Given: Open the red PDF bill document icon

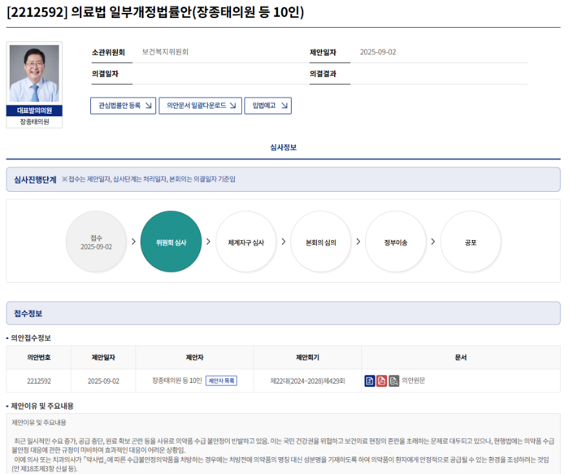Looking at the screenshot, I should click(381, 381).
